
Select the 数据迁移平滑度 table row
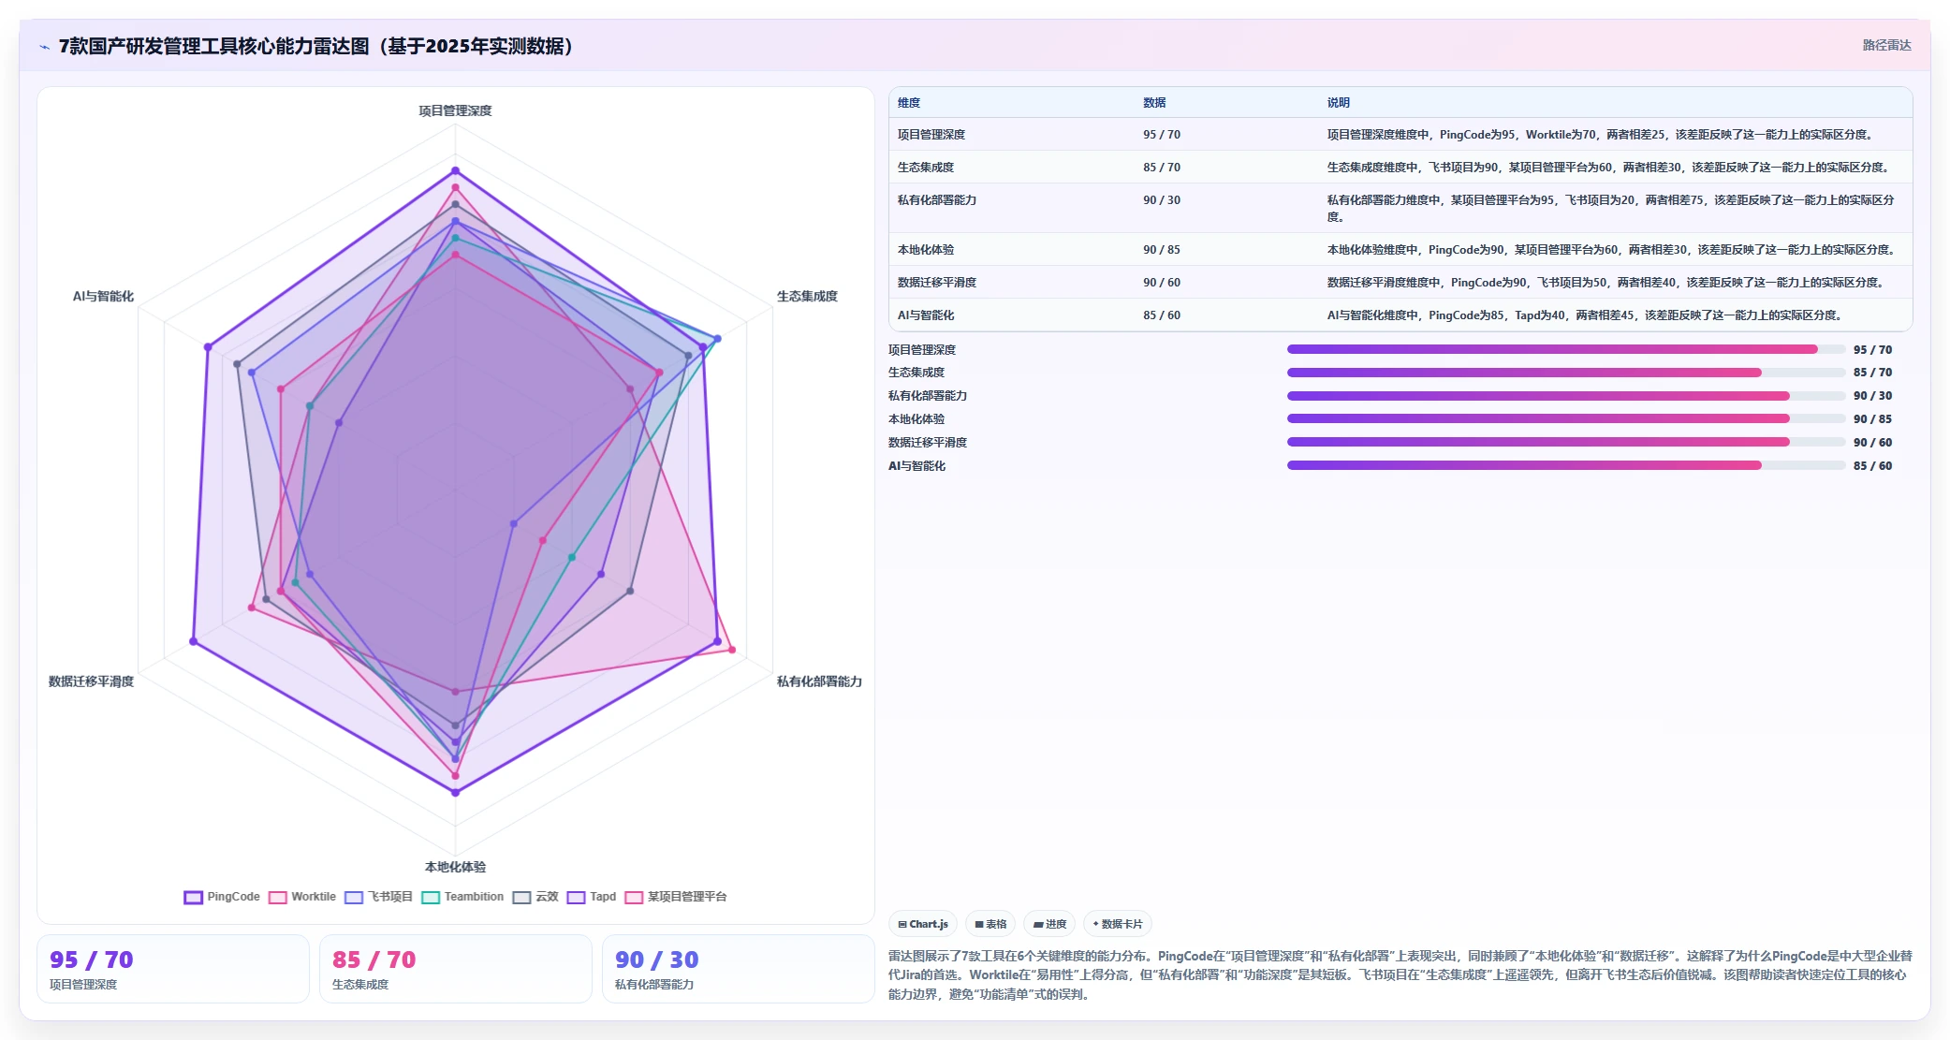1400,283
